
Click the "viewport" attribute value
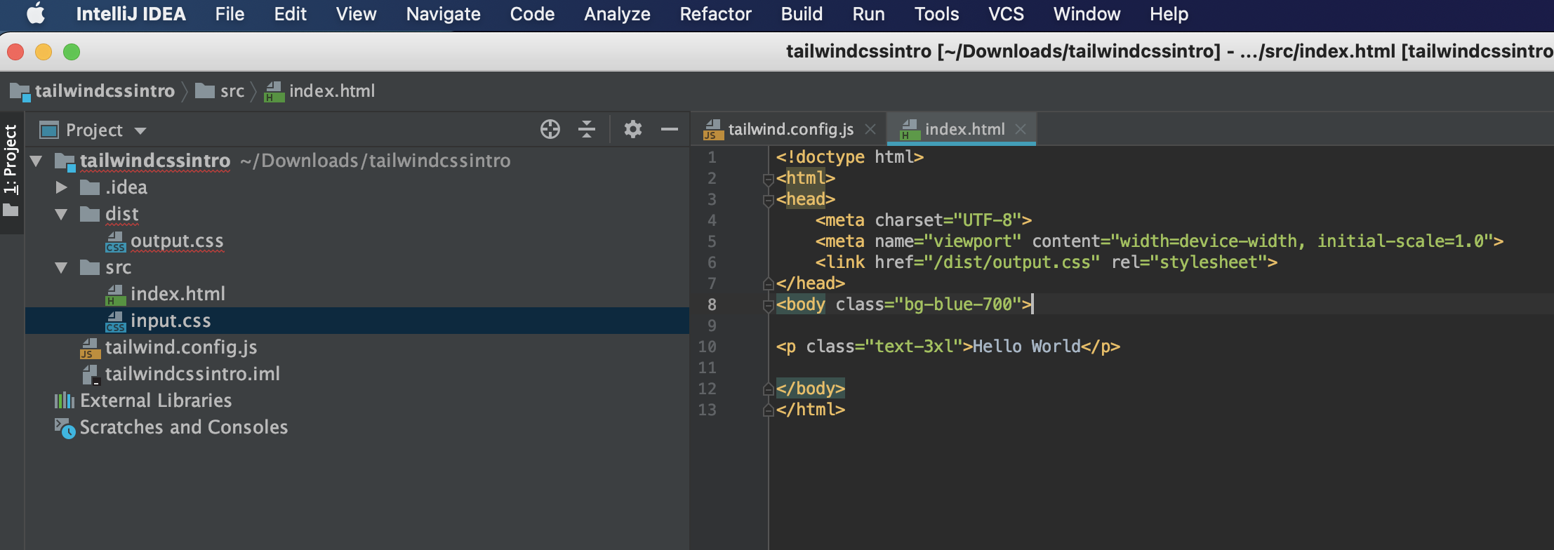[973, 241]
